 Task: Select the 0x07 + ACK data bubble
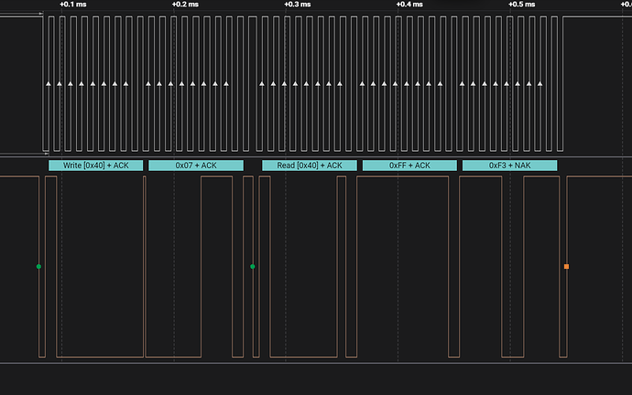195,165
